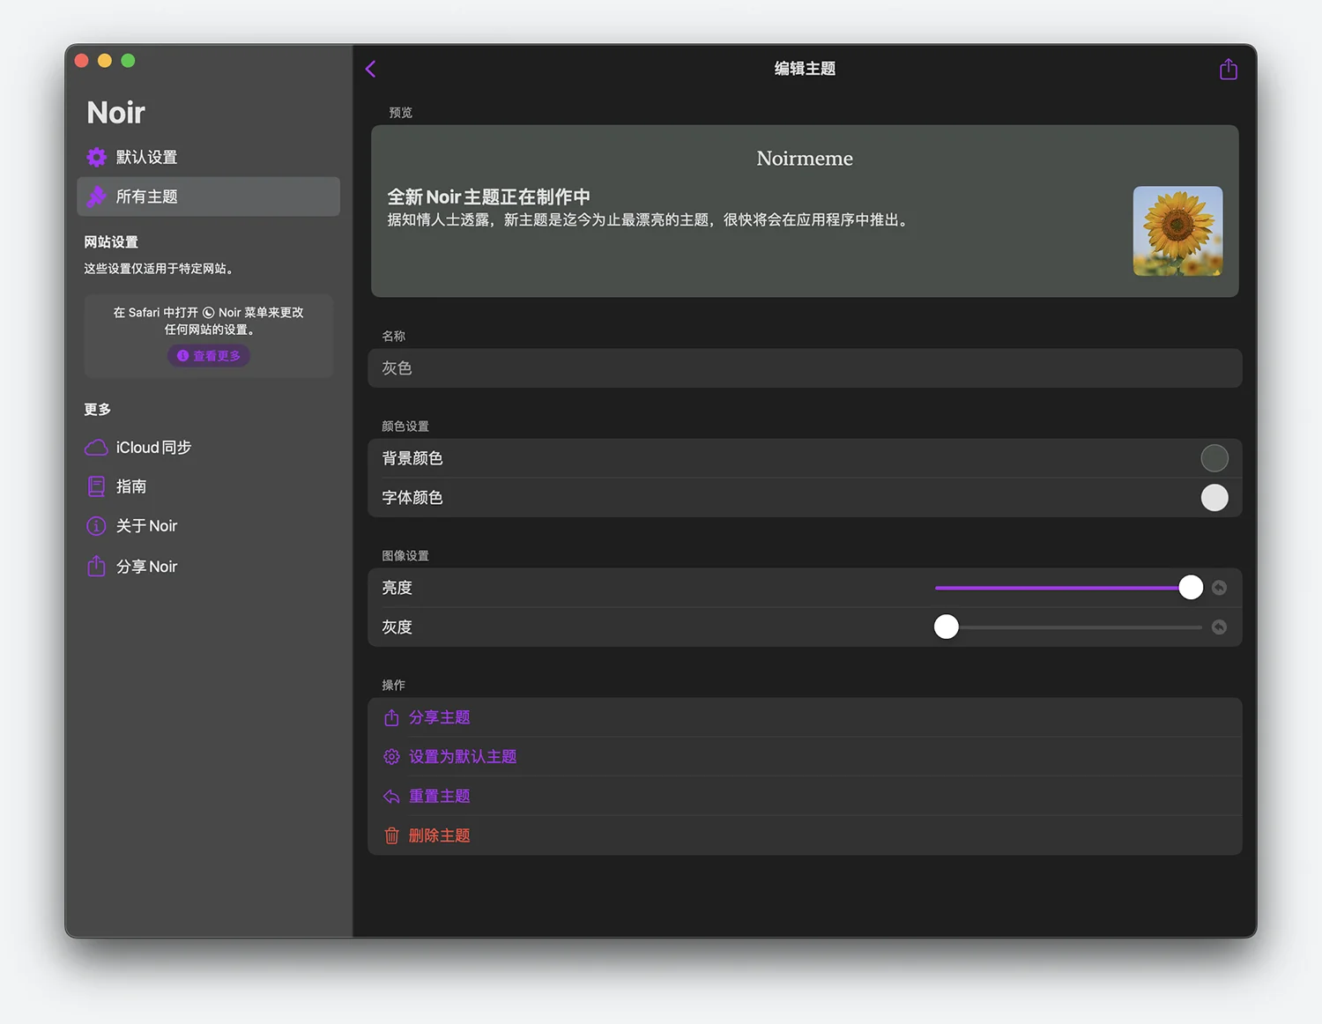Click the red 删除主题 action
Image resolution: width=1322 pixels, height=1024 pixels.
[805, 835]
